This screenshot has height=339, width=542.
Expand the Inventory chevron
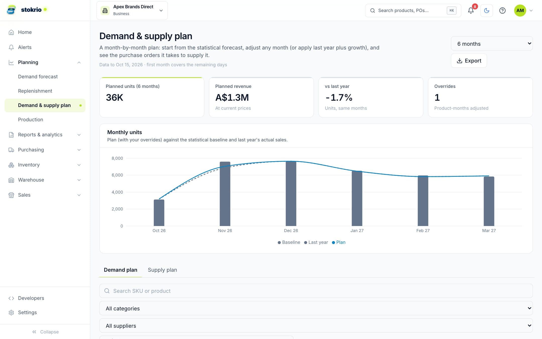(79, 165)
